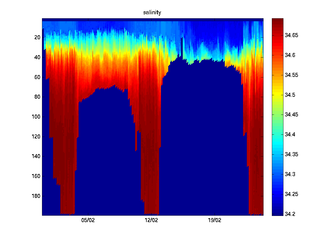Click the colorbar label 34.25

click(x=292, y=194)
